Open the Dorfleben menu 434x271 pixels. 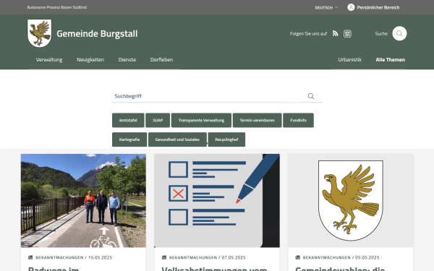pyautogui.click(x=161, y=60)
